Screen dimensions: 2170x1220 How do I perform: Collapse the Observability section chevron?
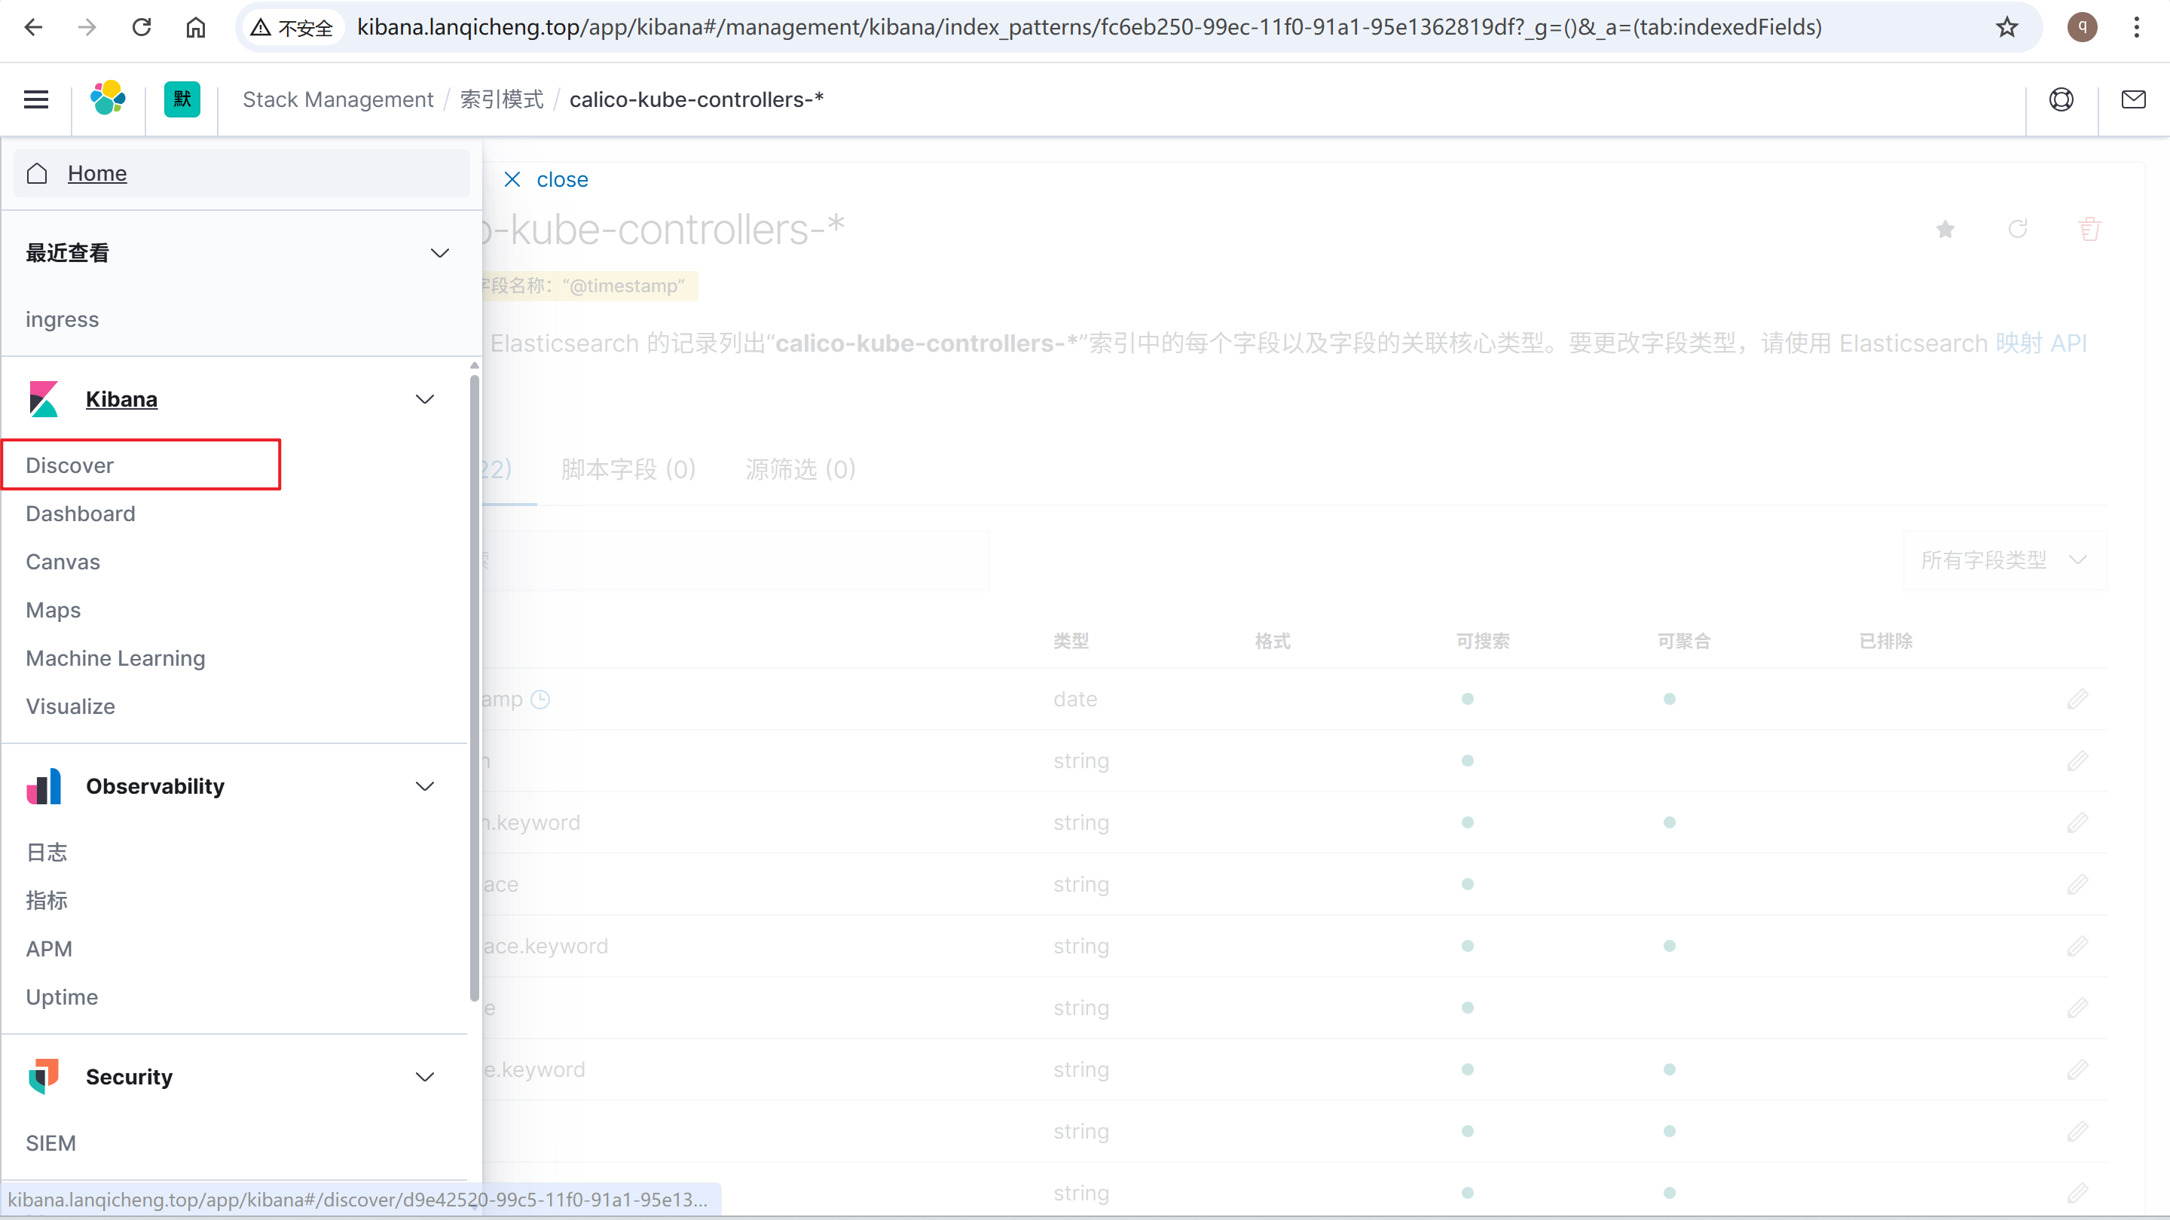point(426,786)
